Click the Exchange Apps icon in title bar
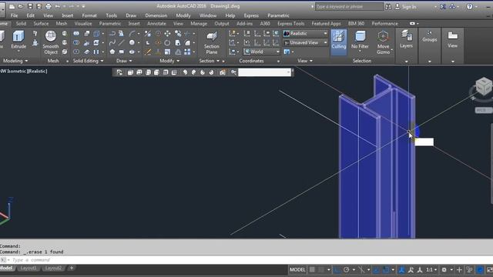Image resolution: width=493 pixels, height=277 pixels. coord(443,7)
